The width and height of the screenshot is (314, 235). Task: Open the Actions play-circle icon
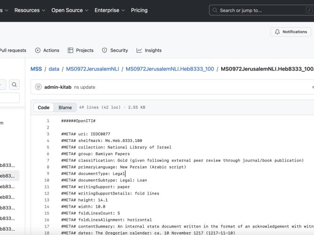click(x=38, y=50)
